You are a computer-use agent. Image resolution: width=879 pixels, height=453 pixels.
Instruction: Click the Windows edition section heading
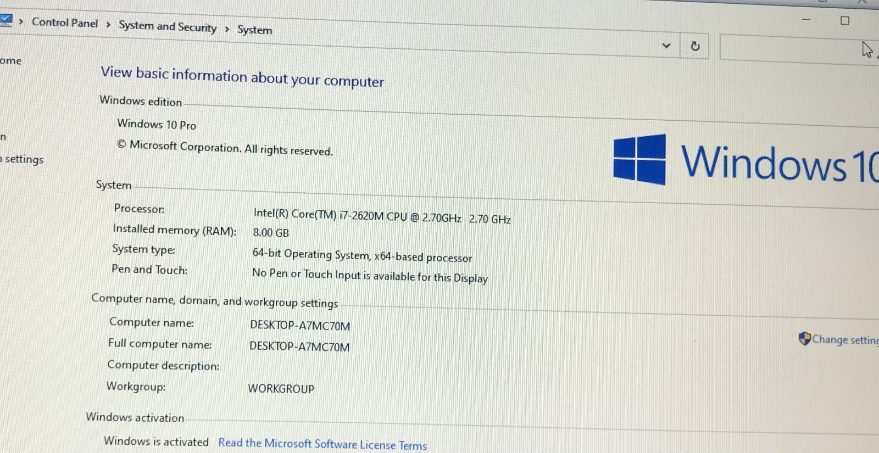tap(141, 101)
